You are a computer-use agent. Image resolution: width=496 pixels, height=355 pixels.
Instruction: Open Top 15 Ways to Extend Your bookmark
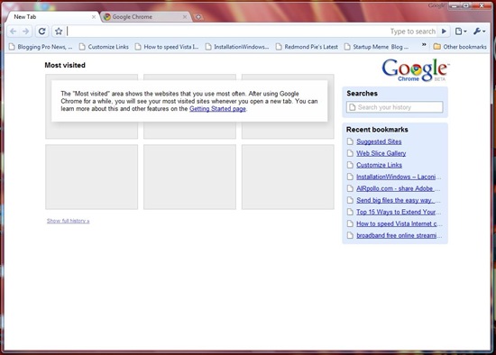point(399,212)
